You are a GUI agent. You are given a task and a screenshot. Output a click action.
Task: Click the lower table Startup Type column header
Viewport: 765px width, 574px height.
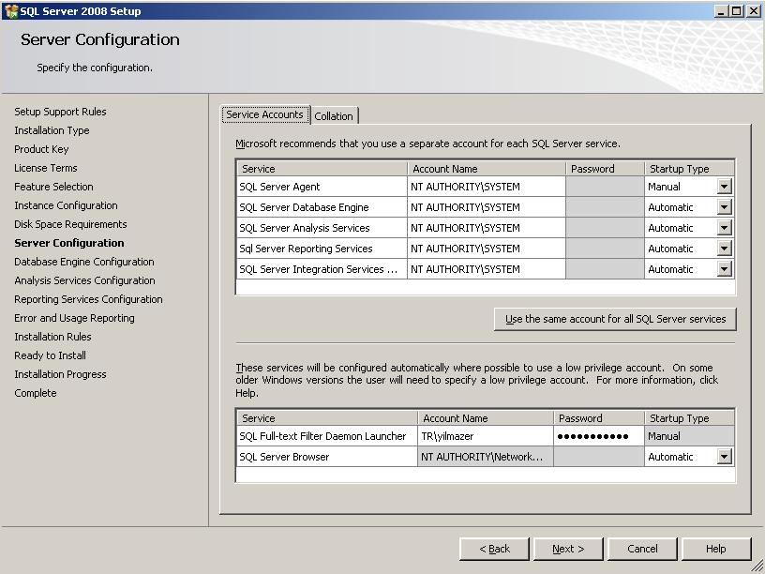pyautogui.click(x=689, y=418)
